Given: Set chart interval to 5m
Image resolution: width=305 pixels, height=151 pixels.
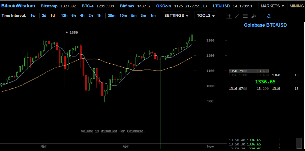Looking at the screenshot, I should [x=134, y=16].
